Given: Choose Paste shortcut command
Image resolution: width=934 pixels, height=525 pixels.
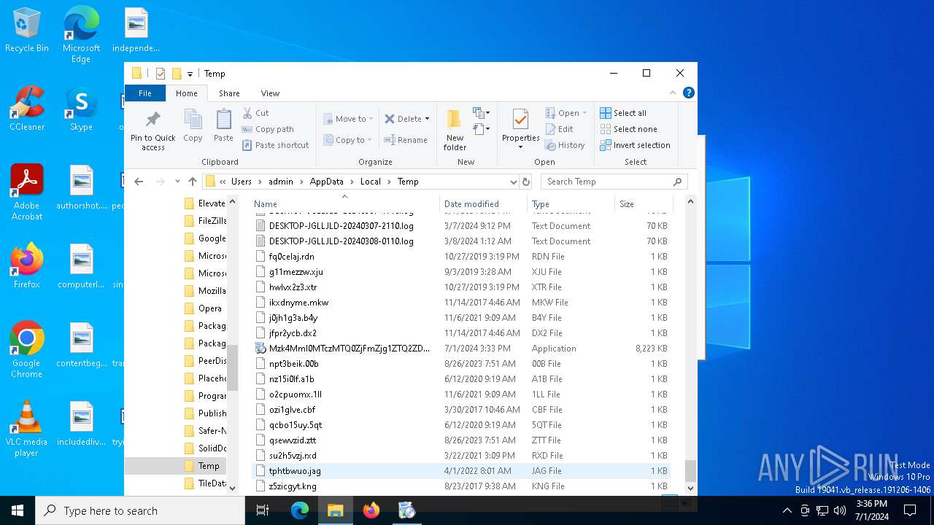Looking at the screenshot, I should 276,145.
